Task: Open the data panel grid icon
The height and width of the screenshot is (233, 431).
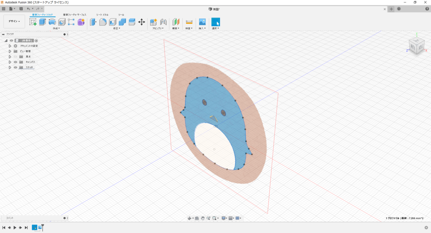Action: tap(4, 9)
